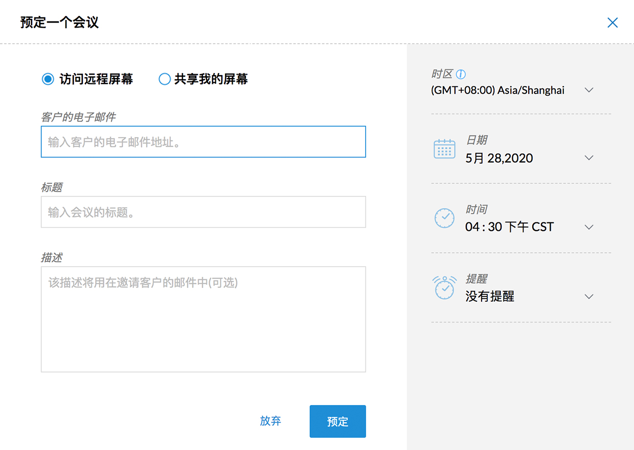The width and height of the screenshot is (634, 450).
Task: Focus the 标题 meeting title field
Action: click(x=203, y=212)
